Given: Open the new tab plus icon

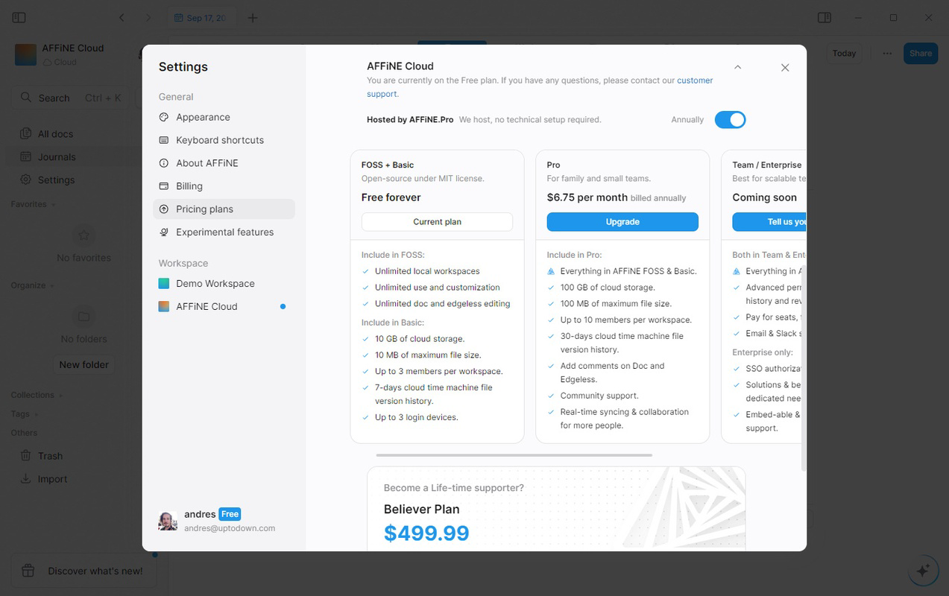Looking at the screenshot, I should [253, 18].
